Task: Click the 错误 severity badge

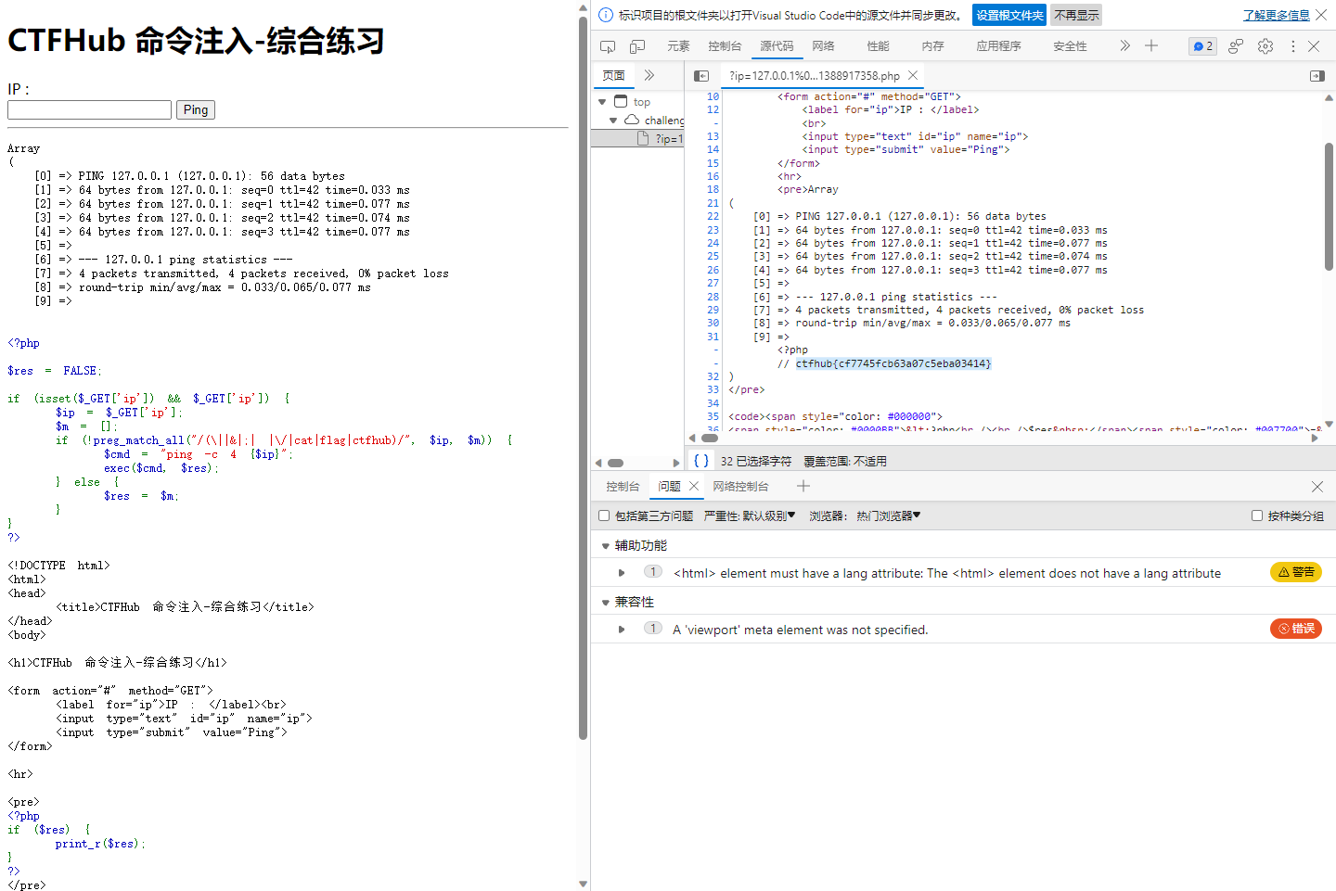Action: pos(1296,629)
